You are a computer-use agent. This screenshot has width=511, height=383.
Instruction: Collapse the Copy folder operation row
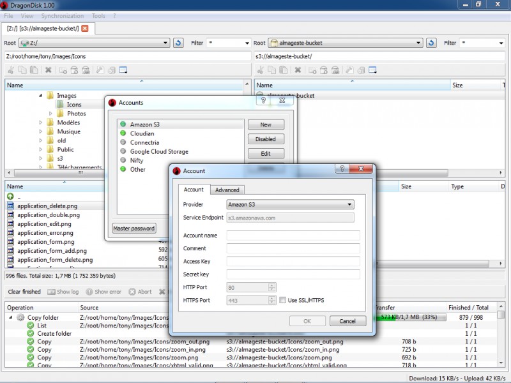coord(11,317)
